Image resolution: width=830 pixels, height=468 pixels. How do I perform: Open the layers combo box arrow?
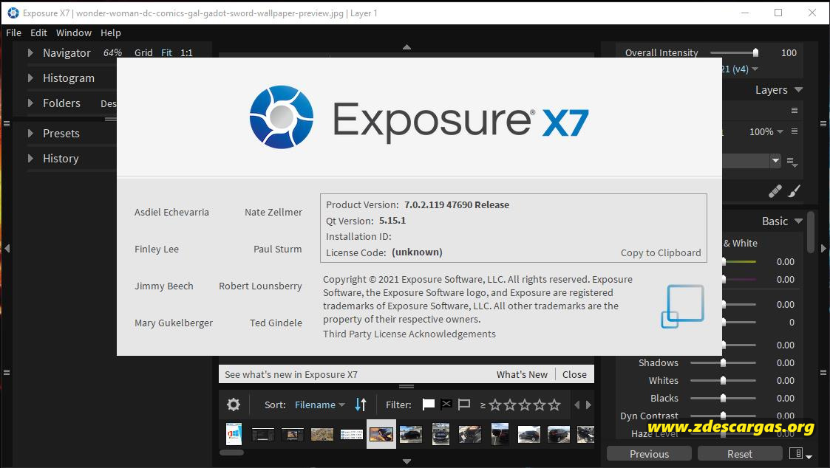[x=775, y=160]
